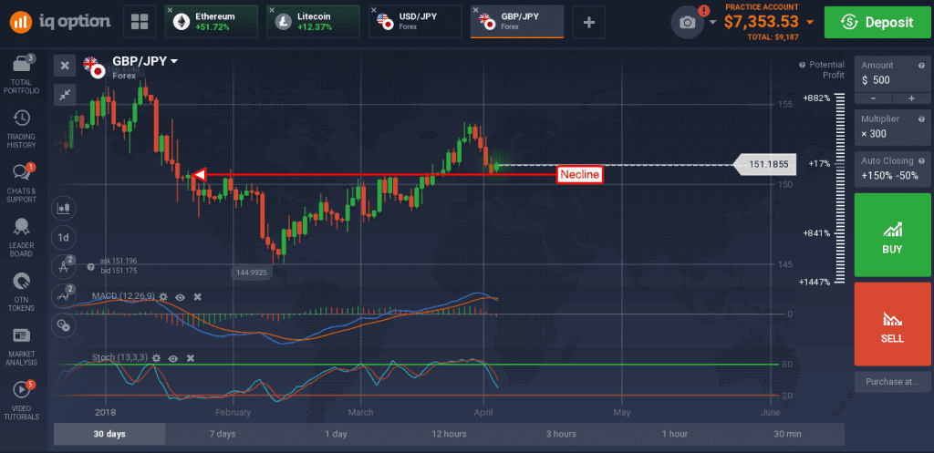The image size is (934, 453).
Task: Open Chats & Support panel
Action: coord(22,181)
